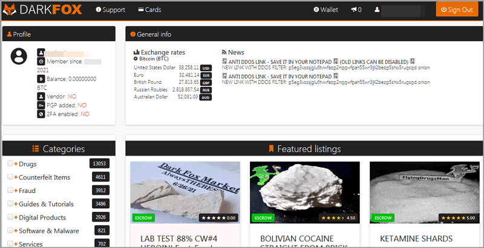Click the 0.00 star rating
The width and height of the screenshot is (484, 248).
point(218,218)
